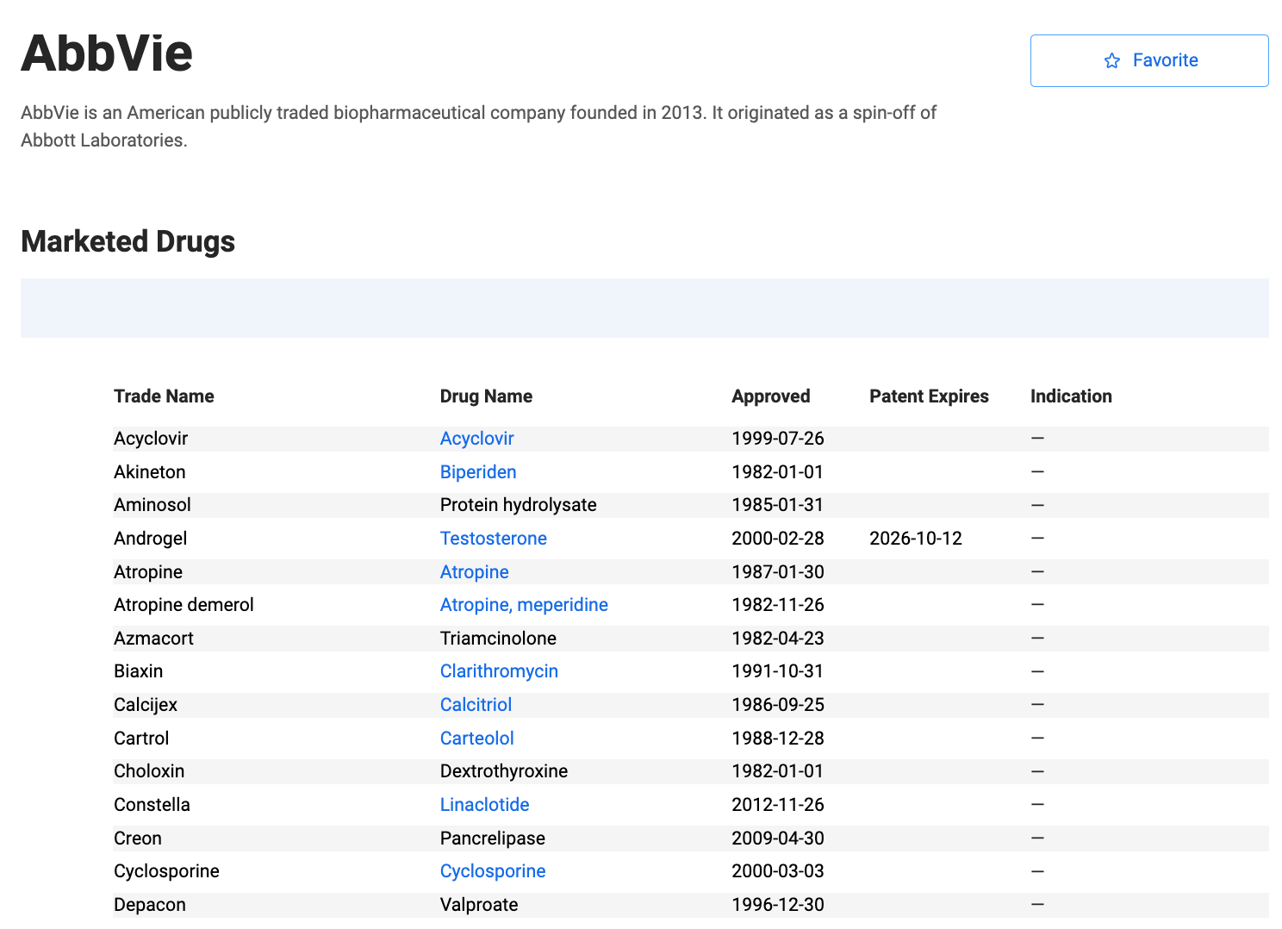Click the Patent Expires column header

[929, 396]
